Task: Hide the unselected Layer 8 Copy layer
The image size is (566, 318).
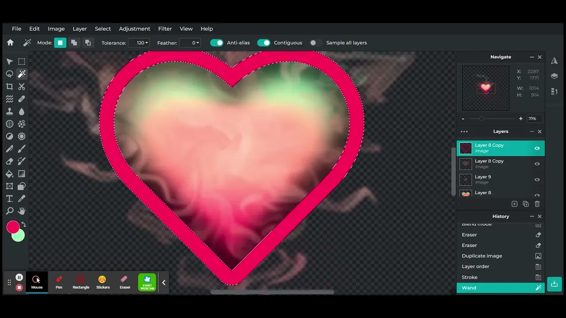Action: click(537, 164)
